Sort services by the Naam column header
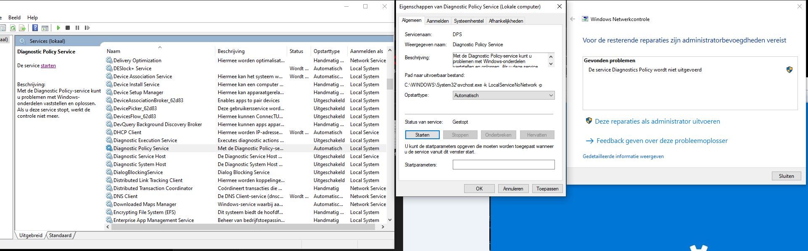 tap(114, 51)
